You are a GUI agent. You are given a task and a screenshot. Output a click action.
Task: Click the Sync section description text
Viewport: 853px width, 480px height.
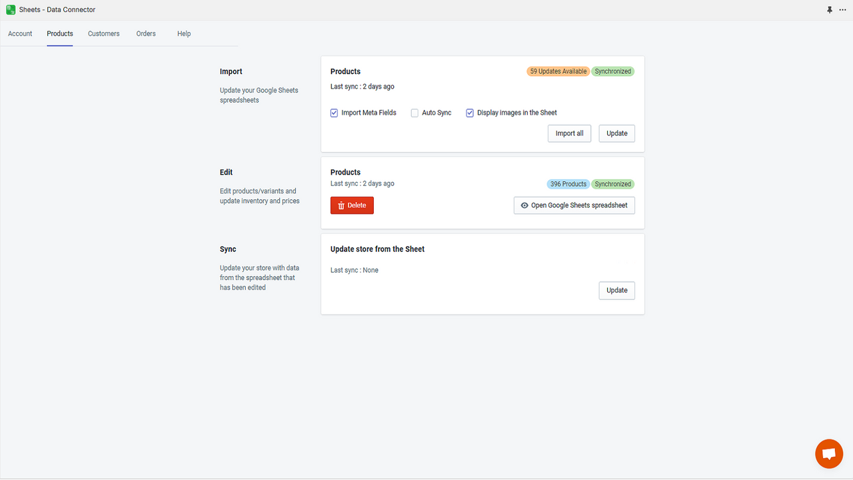pos(259,277)
